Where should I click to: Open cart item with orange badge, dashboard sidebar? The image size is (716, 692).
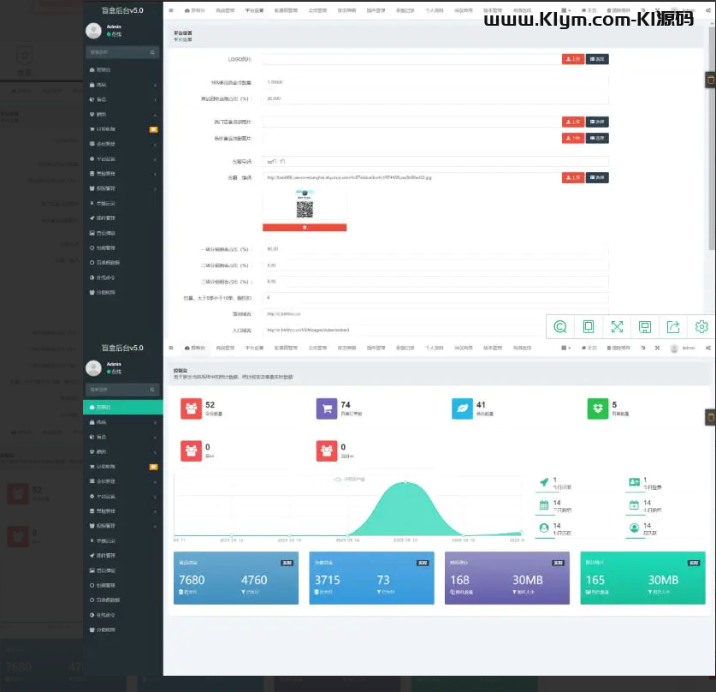pos(123,466)
